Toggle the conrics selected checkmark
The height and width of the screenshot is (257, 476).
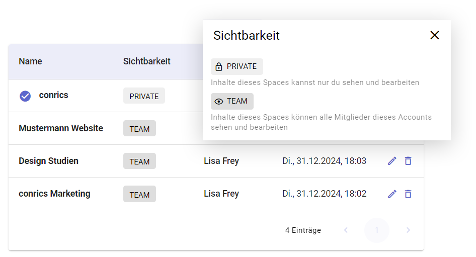tap(25, 96)
